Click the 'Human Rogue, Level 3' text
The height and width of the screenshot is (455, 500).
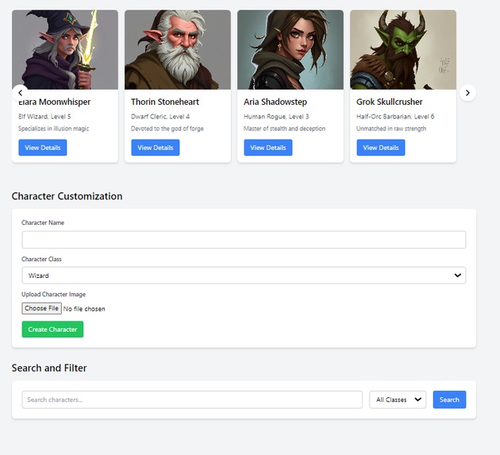pyautogui.click(x=276, y=117)
